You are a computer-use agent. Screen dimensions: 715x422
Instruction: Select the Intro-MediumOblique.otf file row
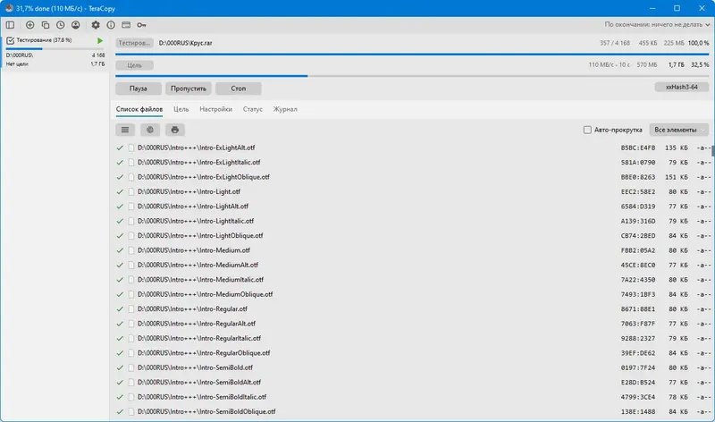(x=412, y=294)
